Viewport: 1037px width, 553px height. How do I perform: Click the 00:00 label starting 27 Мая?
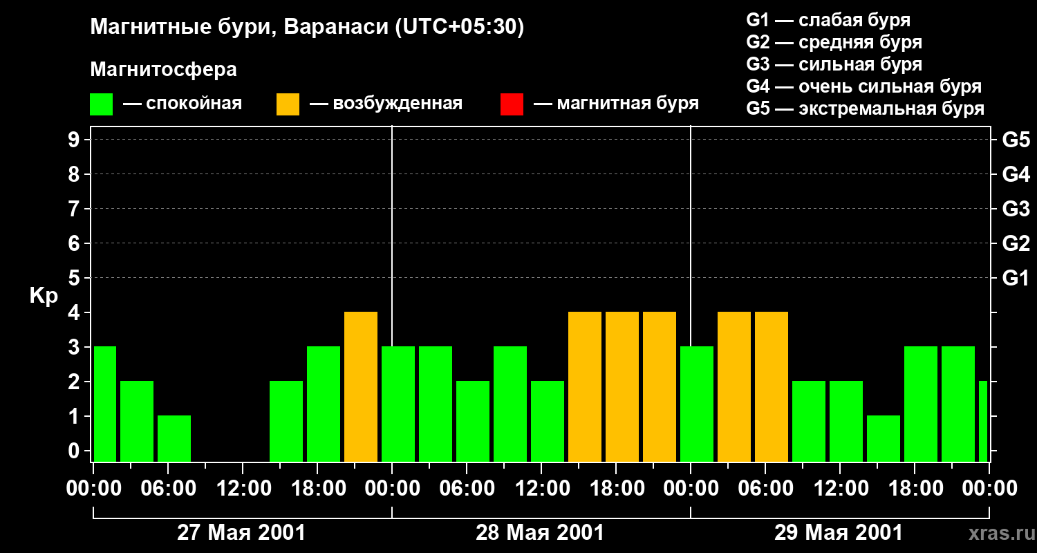(94, 488)
